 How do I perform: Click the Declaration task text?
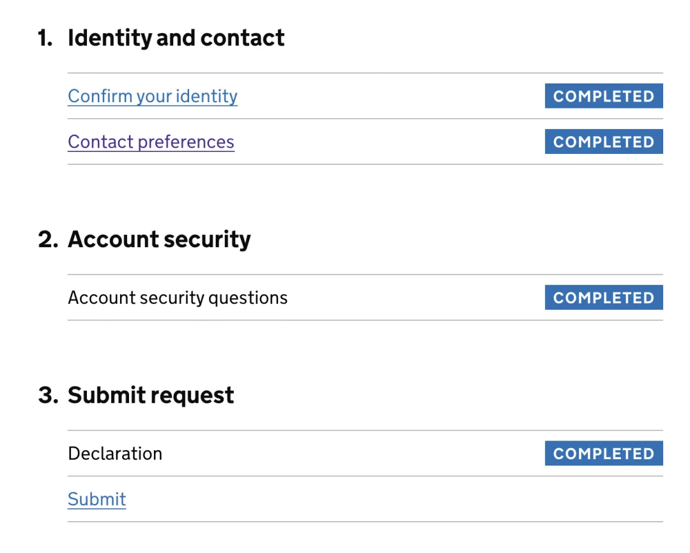click(x=115, y=453)
